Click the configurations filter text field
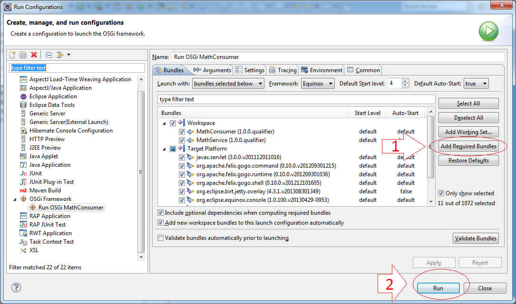The image size is (516, 304). coord(77,68)
